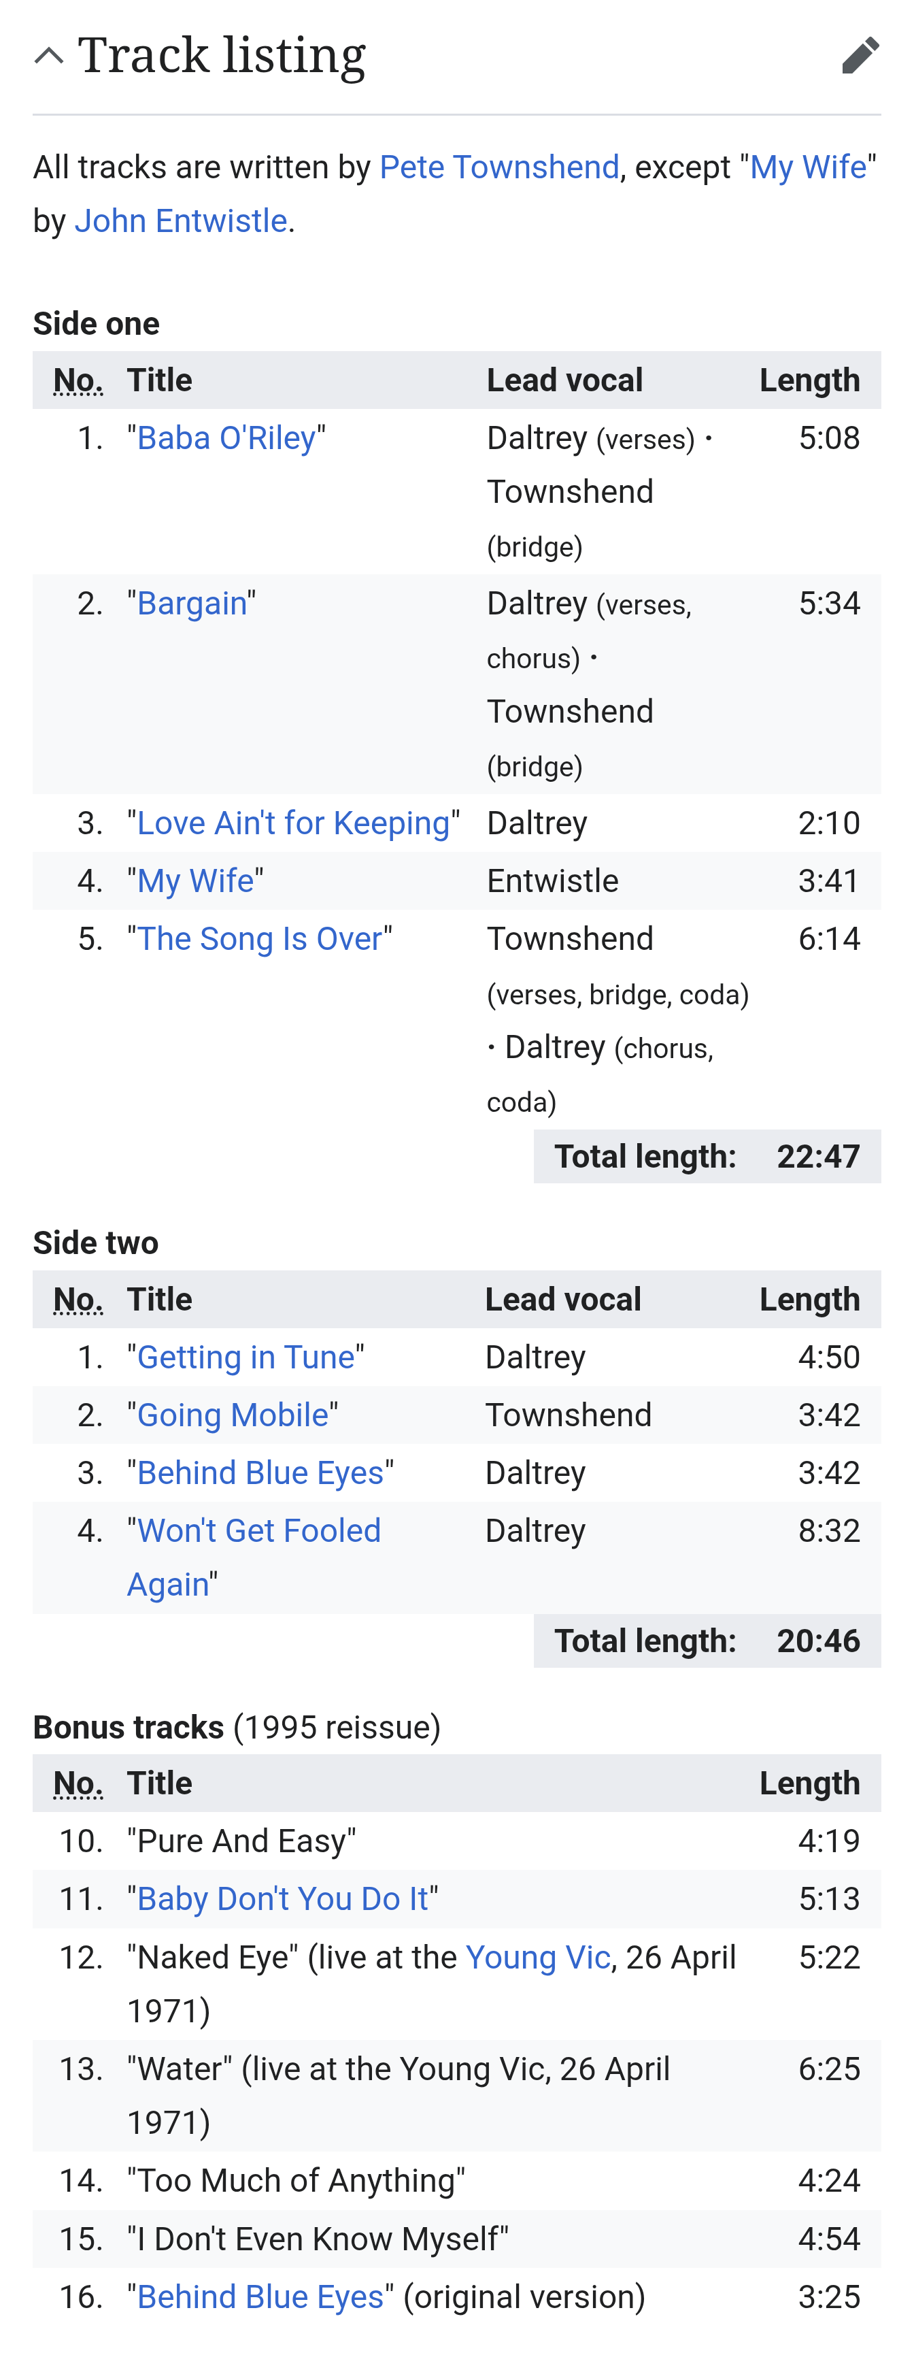Viewport: 914px width, 2370px height.
Task: Open the Getting in Tune link
Action: pos(246,1358)
